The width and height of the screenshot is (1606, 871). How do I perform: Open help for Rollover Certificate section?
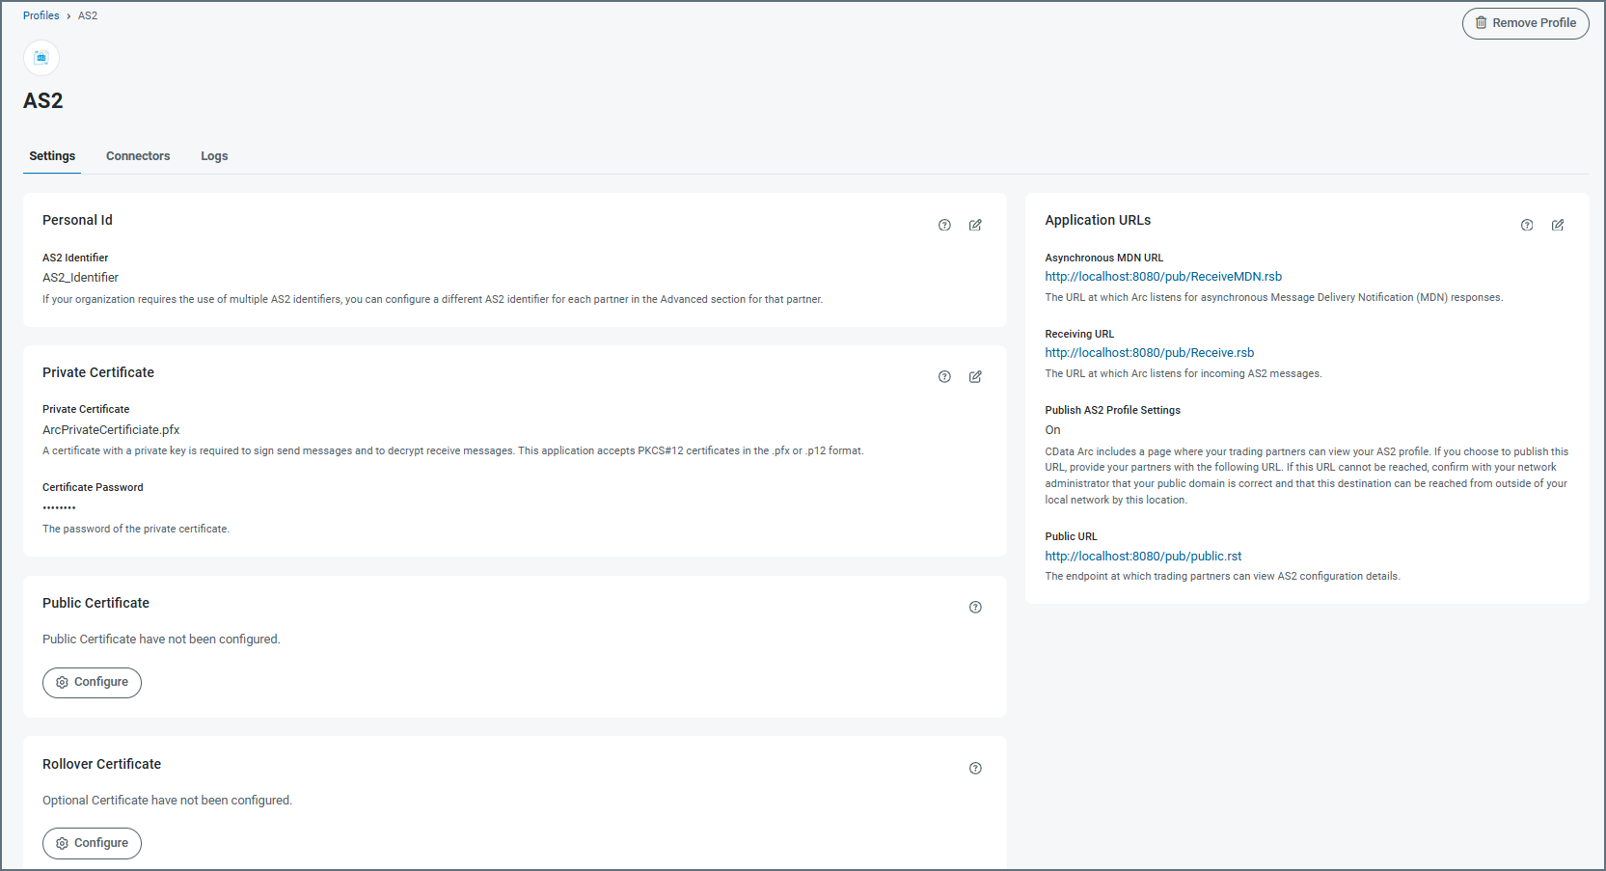click(x=975, y=769)
